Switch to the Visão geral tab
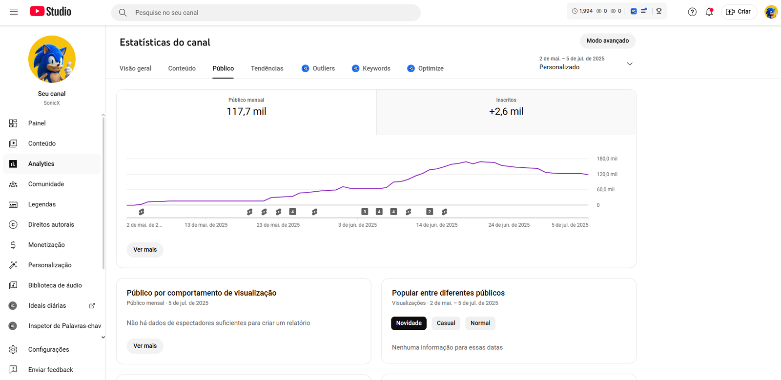Screen dimensions: 781x380 tap(135, 68)
